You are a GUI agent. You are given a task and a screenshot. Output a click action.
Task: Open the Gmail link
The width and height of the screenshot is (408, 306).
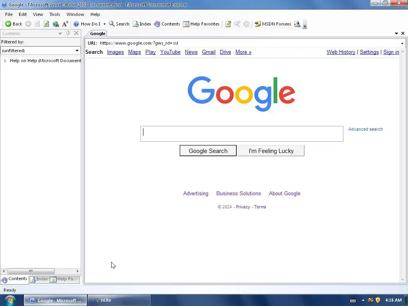pyautogui.click(x=209, y=52)
